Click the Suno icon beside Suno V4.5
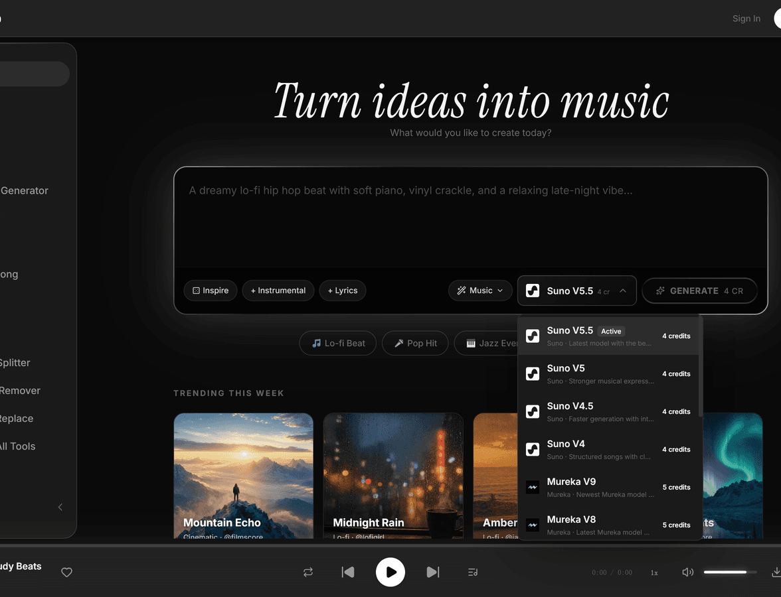 pyautogui.click(x=533, y=412)
